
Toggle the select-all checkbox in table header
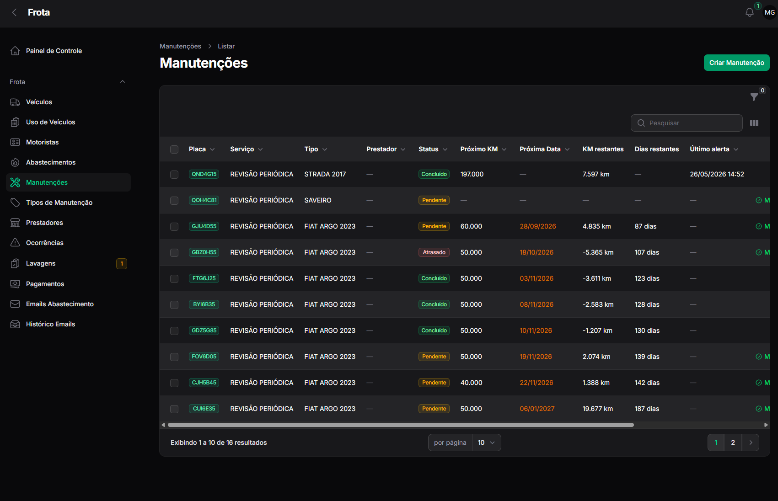pyautogui.click(x=174, y=149)
